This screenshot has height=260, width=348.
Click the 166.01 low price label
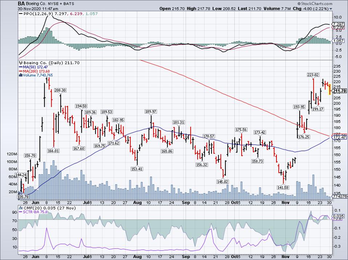click(x=53, y=151)
